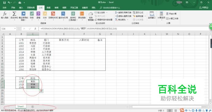Click the formula bar Cancel X button

click(24, 29)
